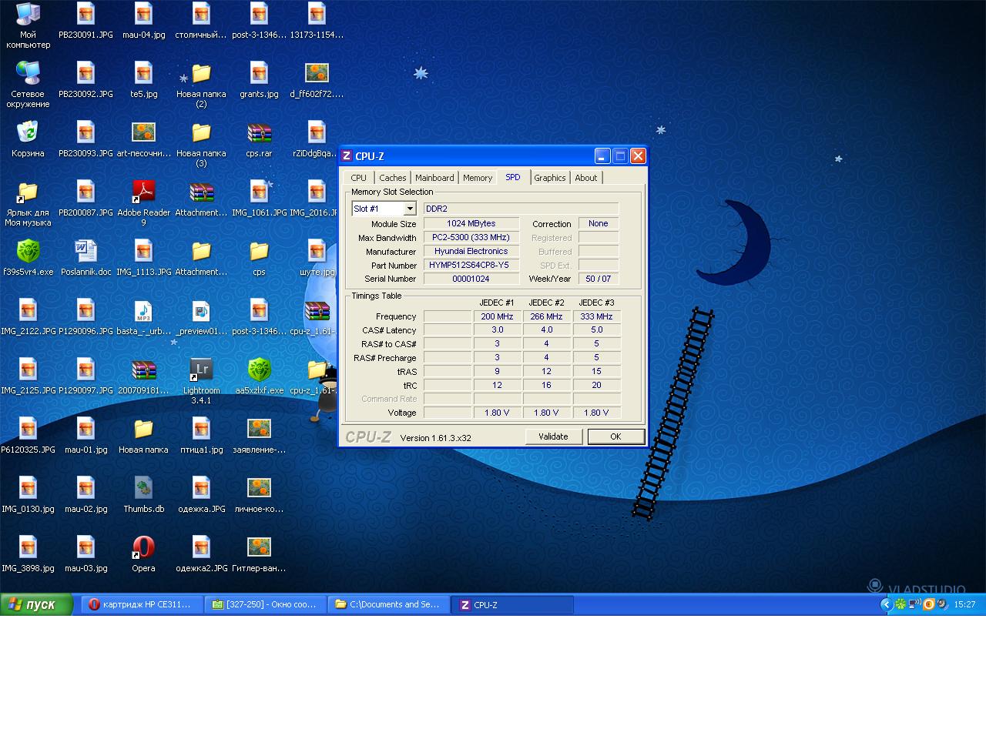
Task: Click the Part Number field HYMP512S64CP8-Y5
Action: [471, 265]
